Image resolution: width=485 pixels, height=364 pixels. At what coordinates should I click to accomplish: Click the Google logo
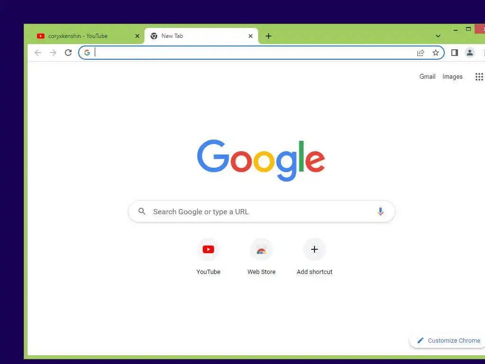coord(261,160)
